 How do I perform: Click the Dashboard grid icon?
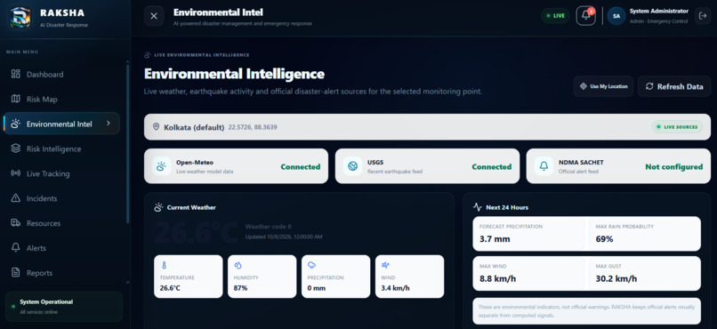[15, 74]
